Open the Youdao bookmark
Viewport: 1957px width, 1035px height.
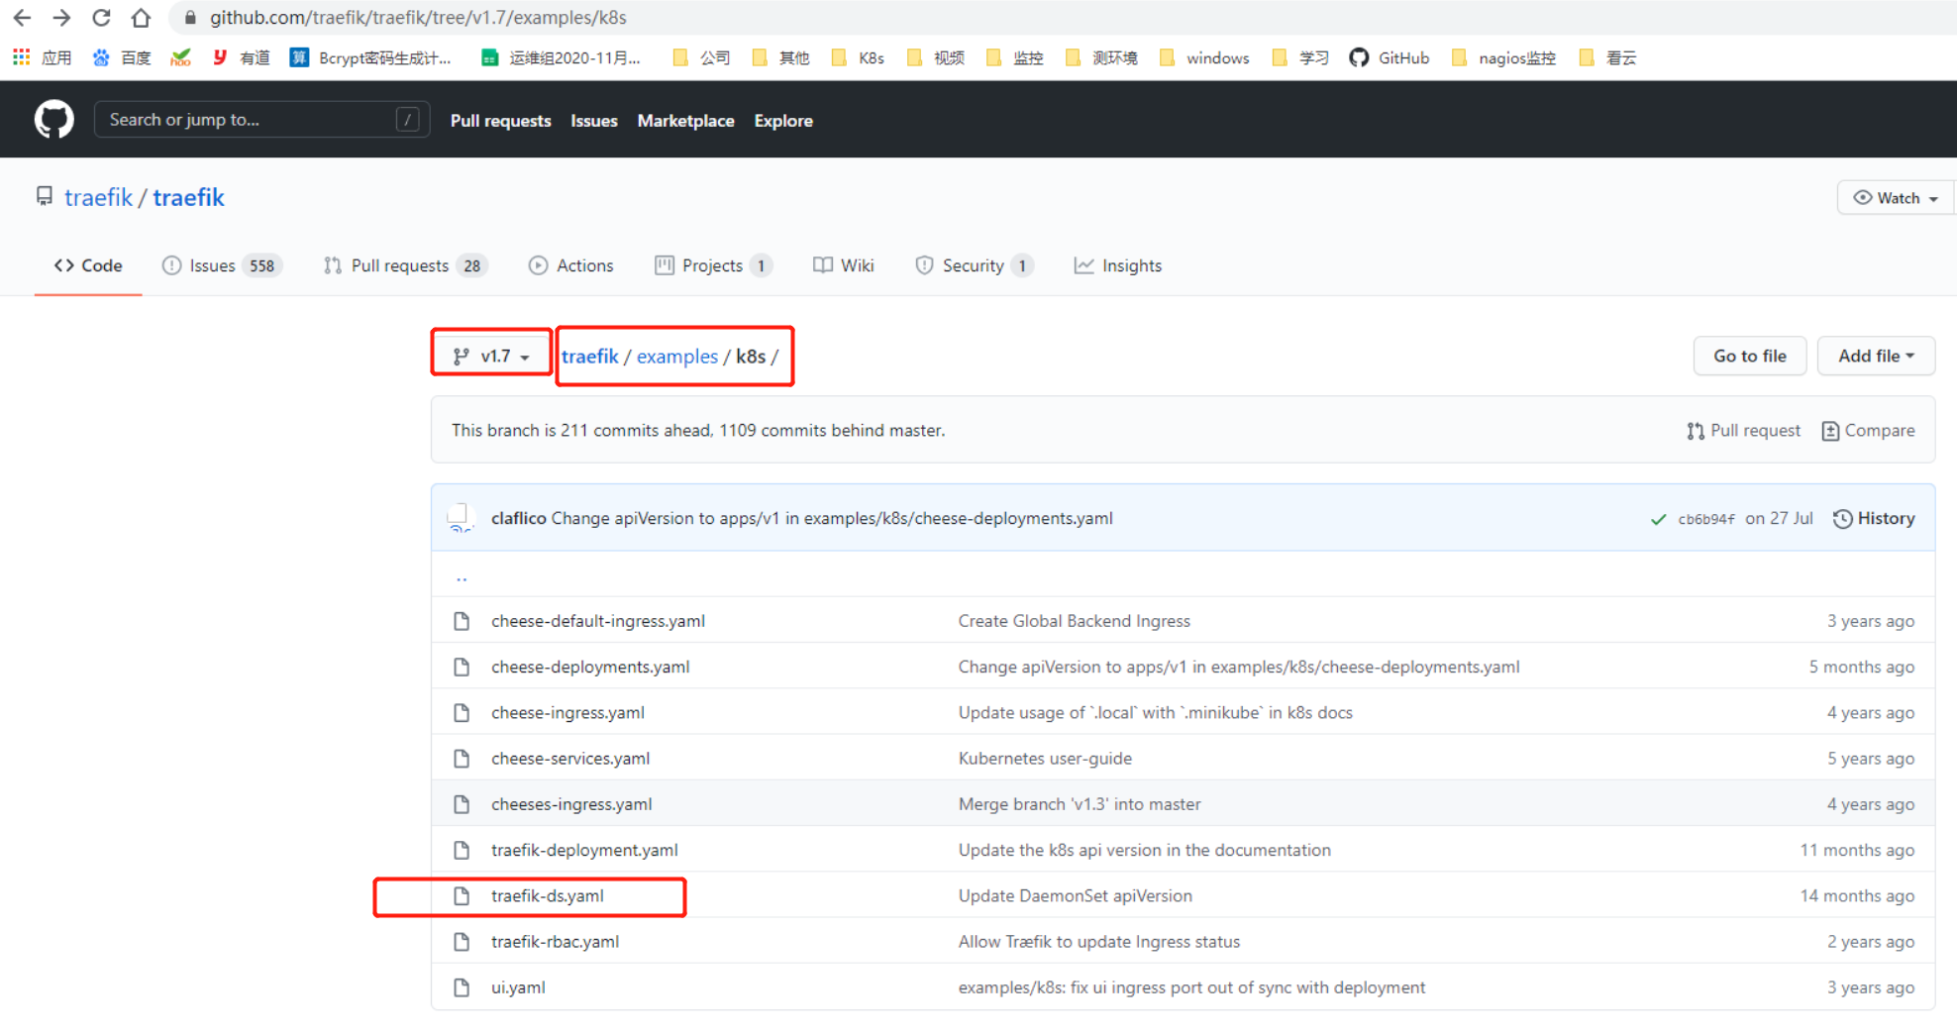[x=241, y=57]
